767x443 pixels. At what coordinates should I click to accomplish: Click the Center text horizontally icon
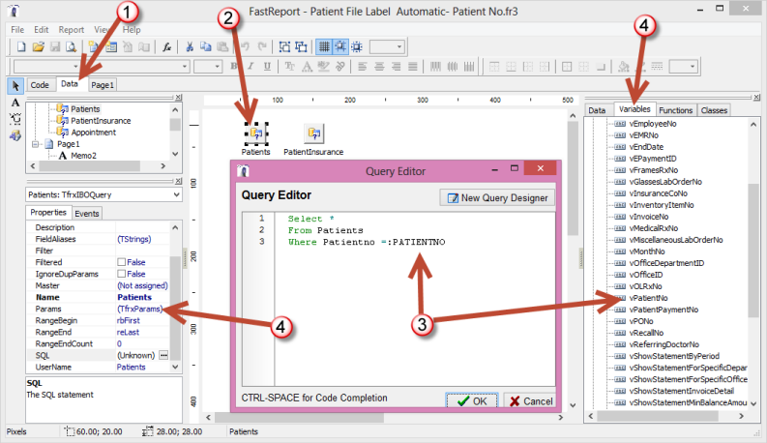379,66
